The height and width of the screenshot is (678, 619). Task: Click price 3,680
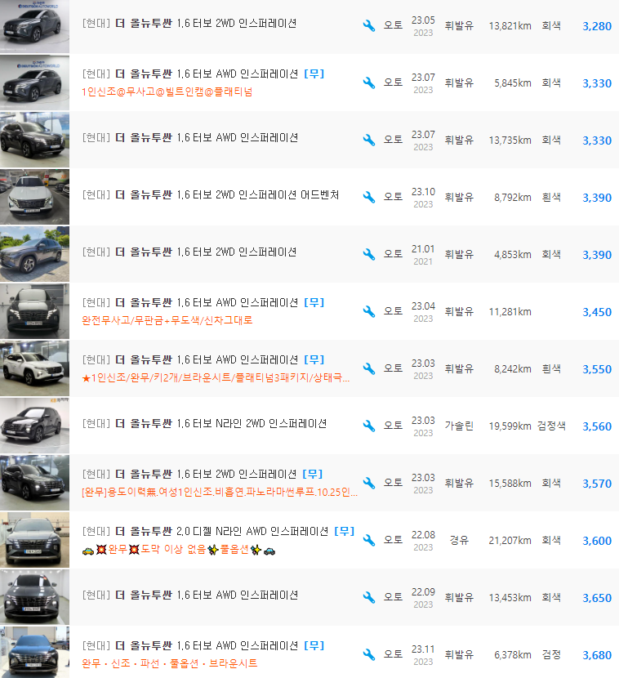597,655
